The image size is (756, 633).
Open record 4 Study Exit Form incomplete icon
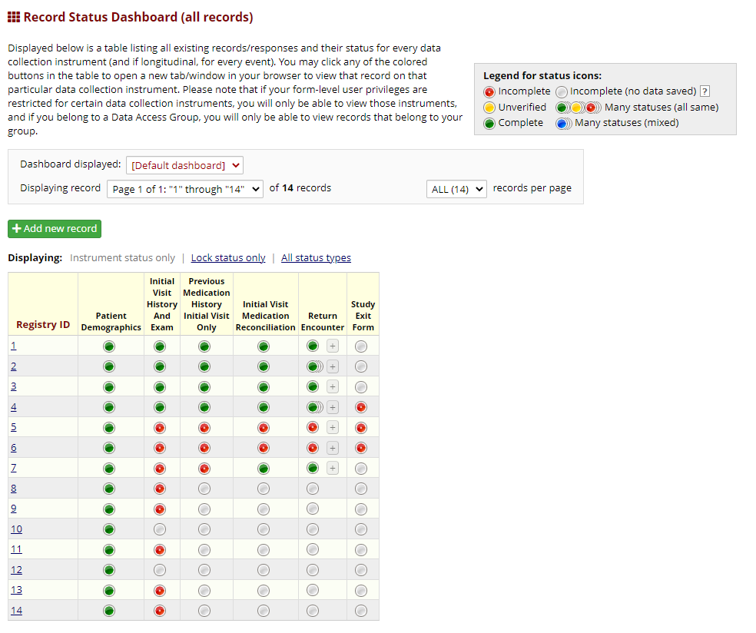(360, 407)
